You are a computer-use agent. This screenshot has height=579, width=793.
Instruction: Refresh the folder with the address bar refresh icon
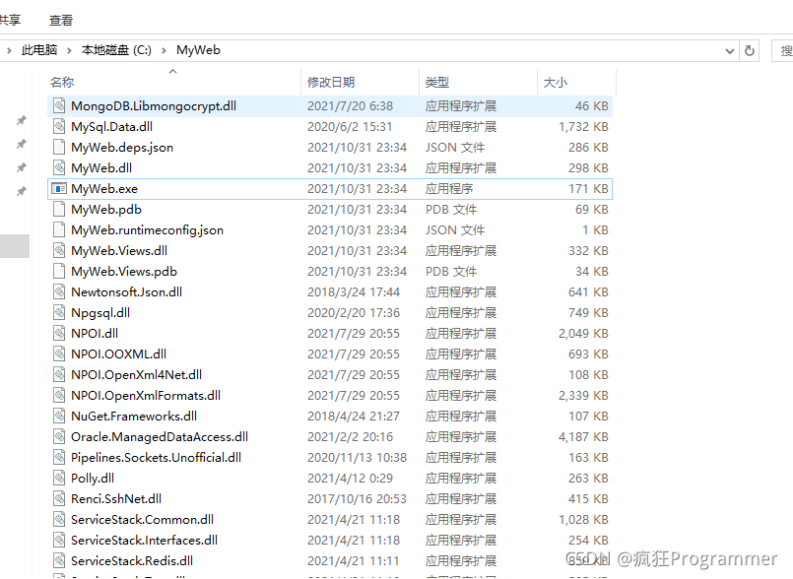[750, 50]
